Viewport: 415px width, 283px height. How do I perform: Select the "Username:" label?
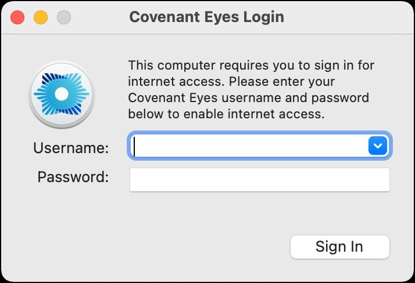pyautogui.click(x=71, y=148)
